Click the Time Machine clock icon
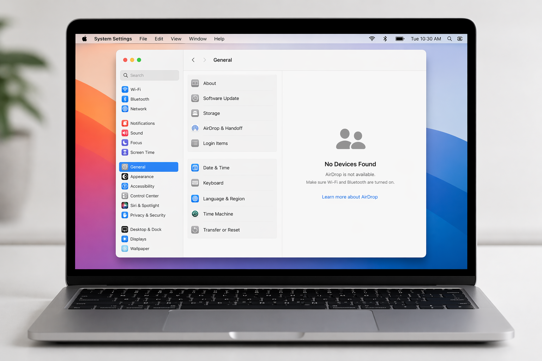Viewport: 542px width, 361px height. point(195,214)
